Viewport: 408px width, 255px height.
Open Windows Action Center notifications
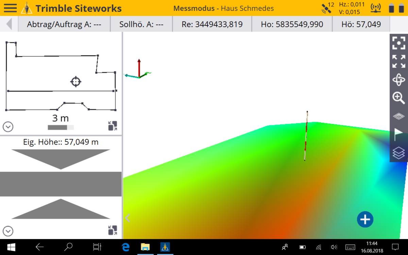[x=395, y=247]
